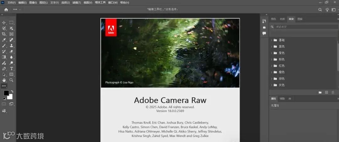Select the Zoom tool in the toolbar
The width and height of the screenshot is (339, 142).
[x=12, y=80]
